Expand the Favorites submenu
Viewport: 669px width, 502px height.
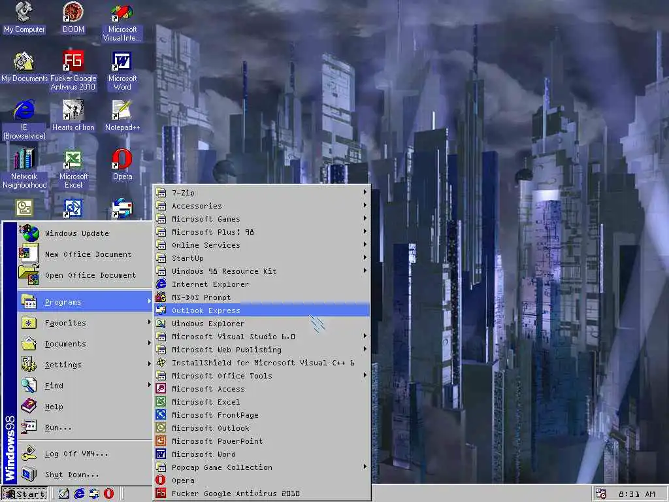(85, 323)
